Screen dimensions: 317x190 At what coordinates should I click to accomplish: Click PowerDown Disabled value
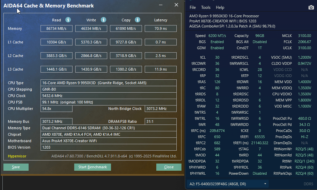point(259,173)
